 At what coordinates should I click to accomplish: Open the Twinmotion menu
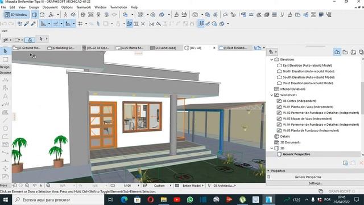click(x=118, y=7)
